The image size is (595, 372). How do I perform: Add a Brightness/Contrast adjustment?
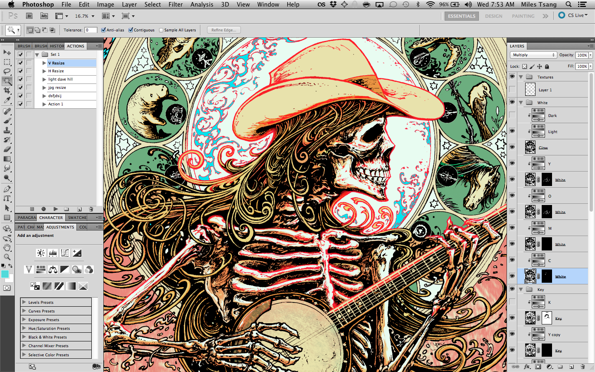41,253
